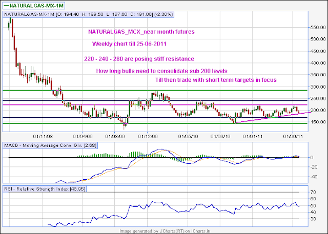Click the 150.00 price axis label
Viewport: 328px width, 234px height.
tap(318, 122)
